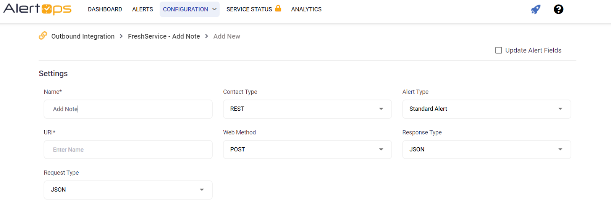
Task: Click the Outbound Integration breadcrumb link
Action: (x=83, y=36)
